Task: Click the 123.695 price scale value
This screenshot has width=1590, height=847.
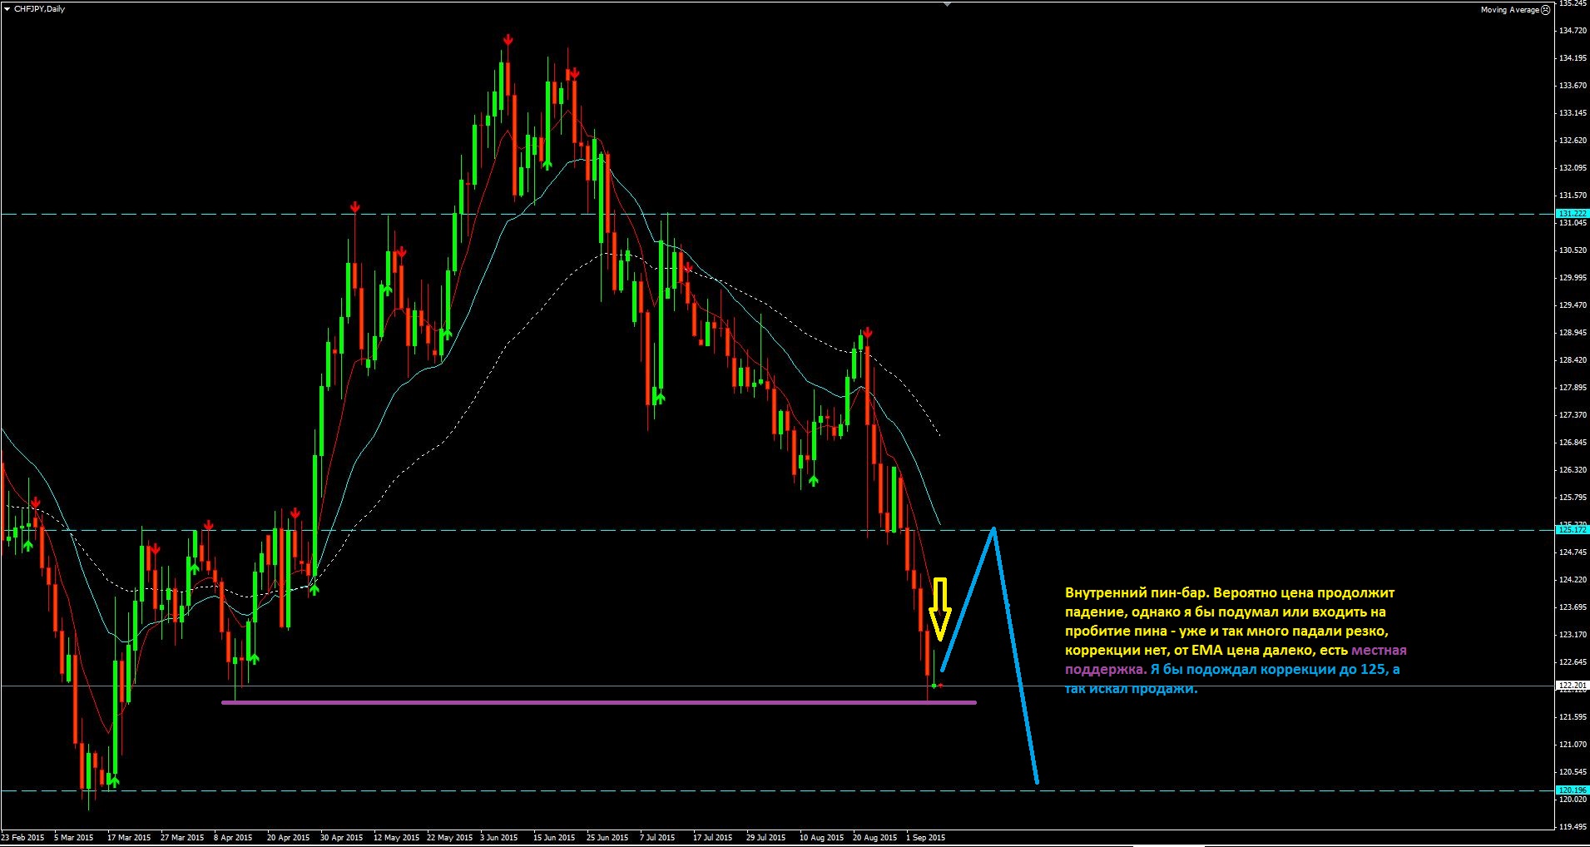Action: click(x=1572, y=607)
